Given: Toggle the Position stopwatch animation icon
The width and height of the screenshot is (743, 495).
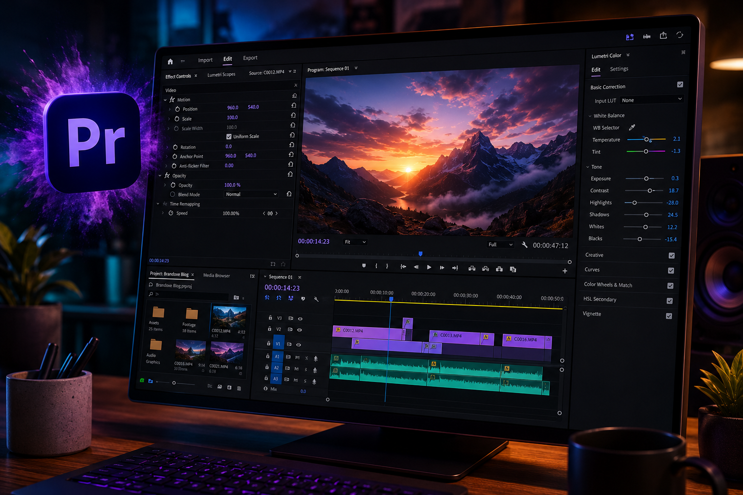Looking at the screenshot, I should [x=178, y=109].
